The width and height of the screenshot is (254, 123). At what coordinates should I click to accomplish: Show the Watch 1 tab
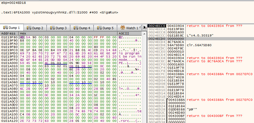[130, 28]
